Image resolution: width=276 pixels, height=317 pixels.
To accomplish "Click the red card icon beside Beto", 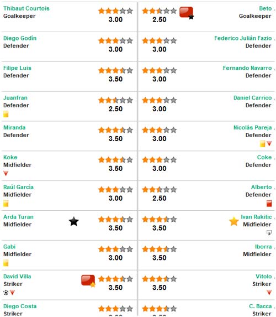I will [187, 13].
